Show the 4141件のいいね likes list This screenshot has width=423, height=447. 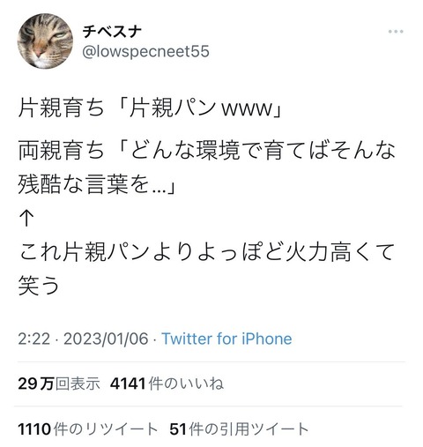tap(167, 384)
